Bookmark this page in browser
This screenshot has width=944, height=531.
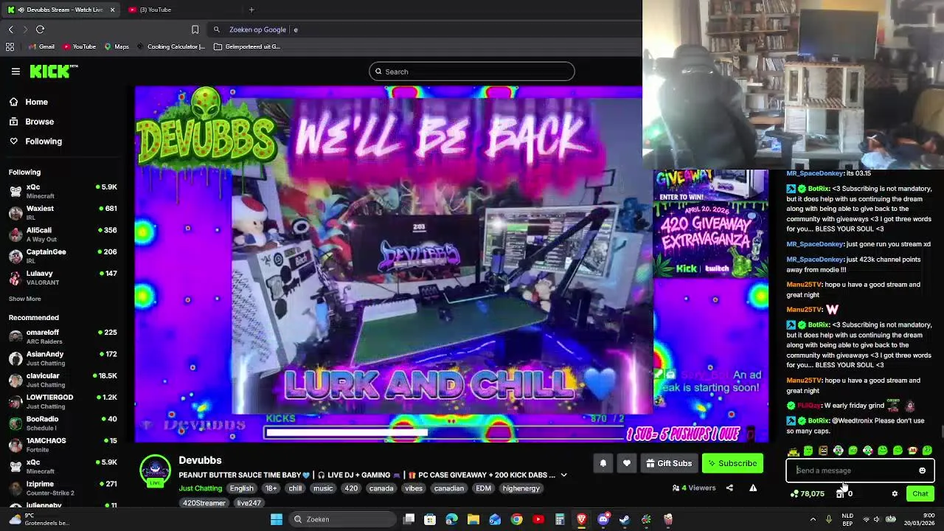pyautogui.click(x=195, y=29)
